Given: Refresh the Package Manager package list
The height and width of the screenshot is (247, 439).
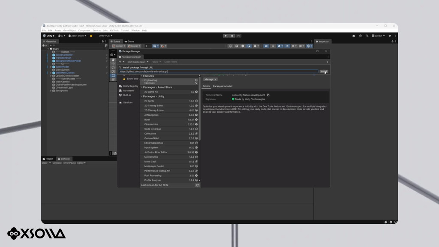Looking at the screenshot, I should (x=197, y=185).
